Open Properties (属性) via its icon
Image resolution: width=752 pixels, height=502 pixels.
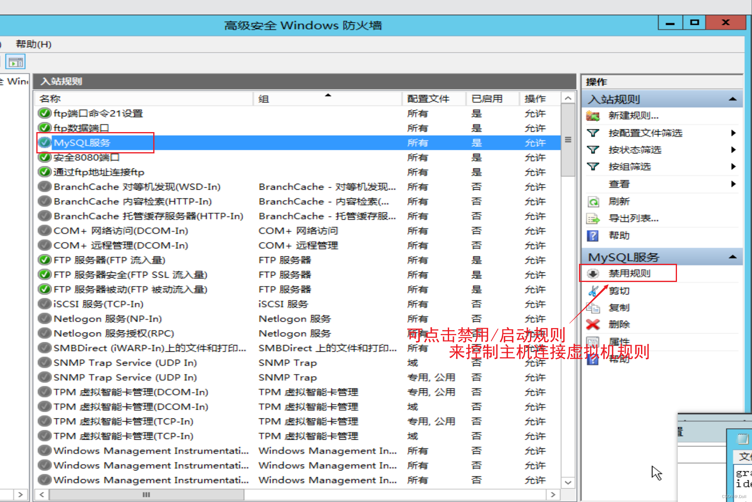(x=593, y=341)
